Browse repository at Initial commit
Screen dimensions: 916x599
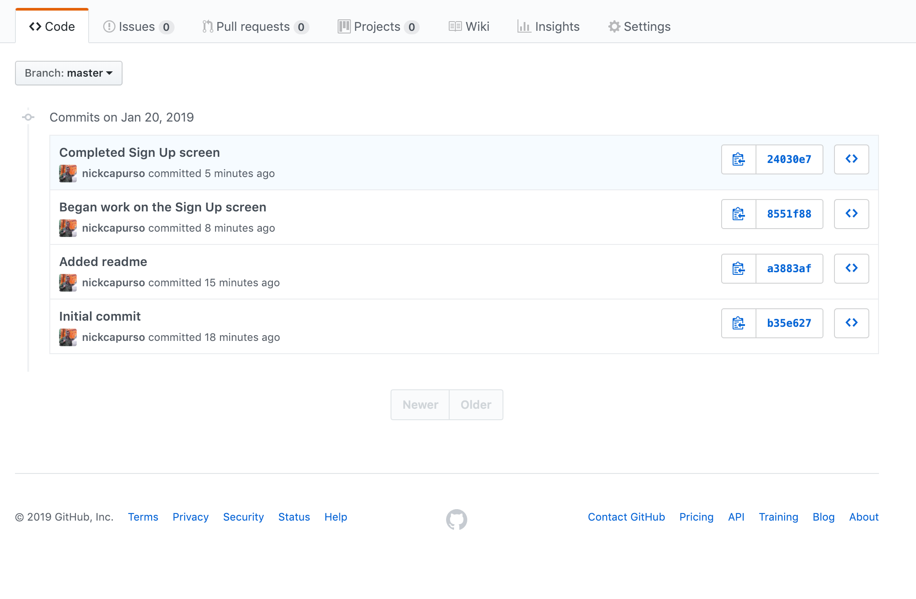pos(851,323)
